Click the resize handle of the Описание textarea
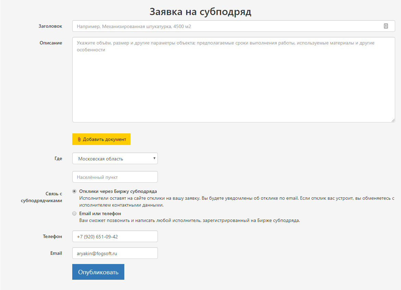The width and height of the screenshot is (401, 290). click(x=393, y=120)
